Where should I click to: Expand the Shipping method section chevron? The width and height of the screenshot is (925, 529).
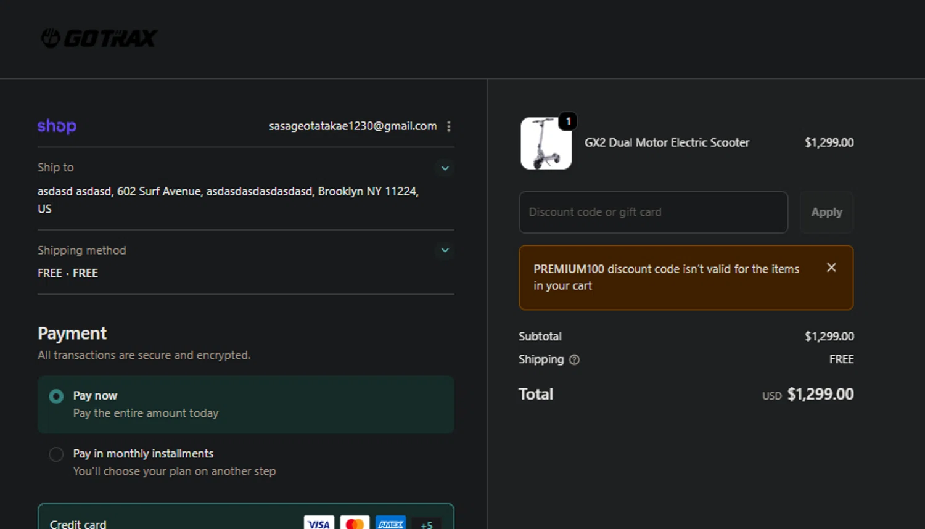pyautogui.click(x=445, y=250)
